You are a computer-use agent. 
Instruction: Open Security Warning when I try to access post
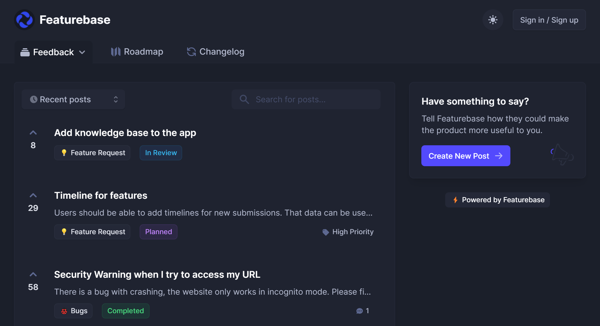pyautogui.click(x=157, y=275)
